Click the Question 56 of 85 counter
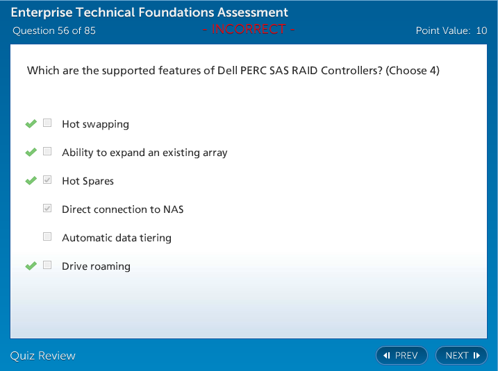 coord(54,31)
